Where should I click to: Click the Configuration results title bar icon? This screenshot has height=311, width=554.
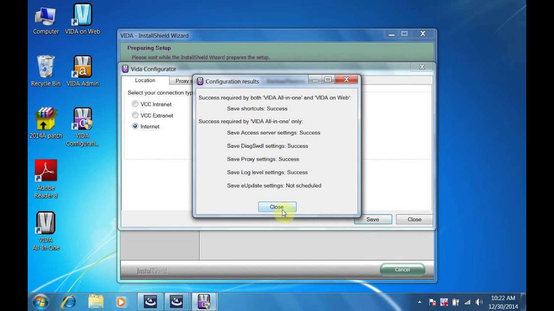coord(200,81)
